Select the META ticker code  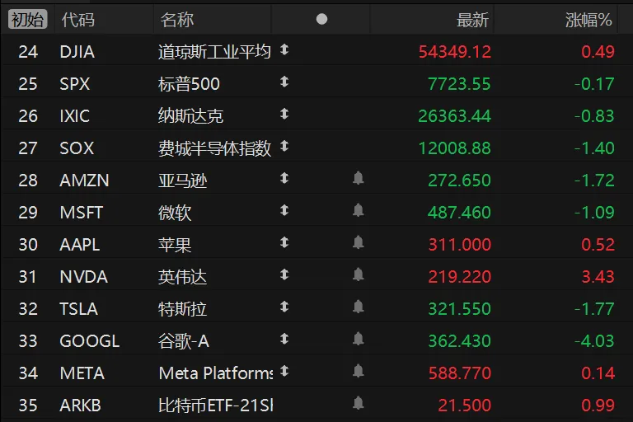point(82,373)
